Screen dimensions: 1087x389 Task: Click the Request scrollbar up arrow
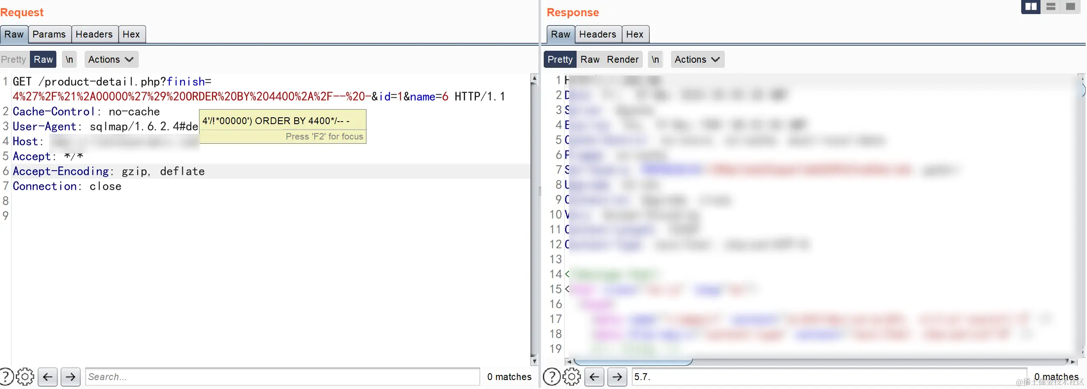[x=534, y=78]
